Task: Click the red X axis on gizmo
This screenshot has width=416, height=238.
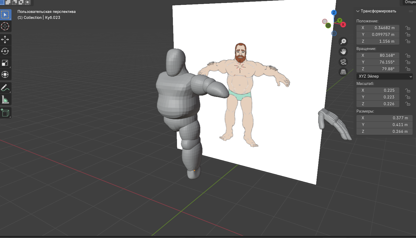Action: tap(343, 25)
